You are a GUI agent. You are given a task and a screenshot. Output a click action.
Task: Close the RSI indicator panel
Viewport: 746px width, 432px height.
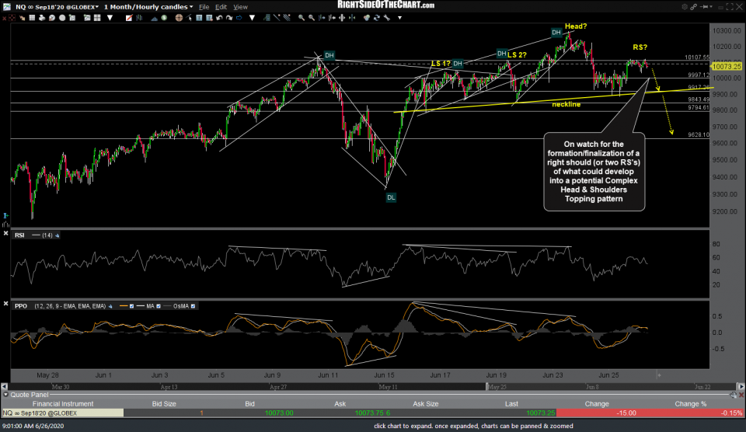[x=5, y=234]
